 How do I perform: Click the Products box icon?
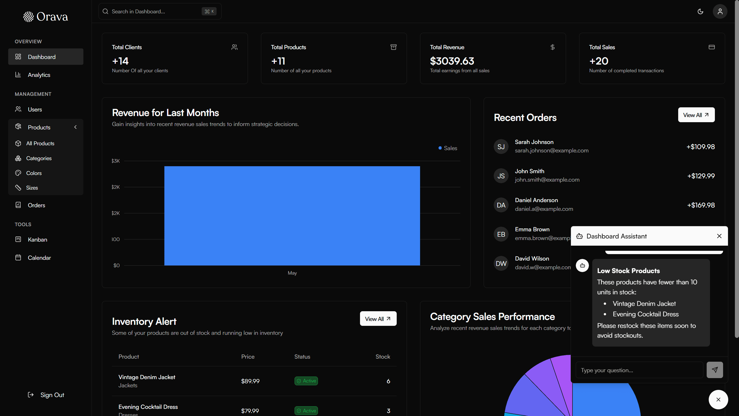tap(18, 127)
